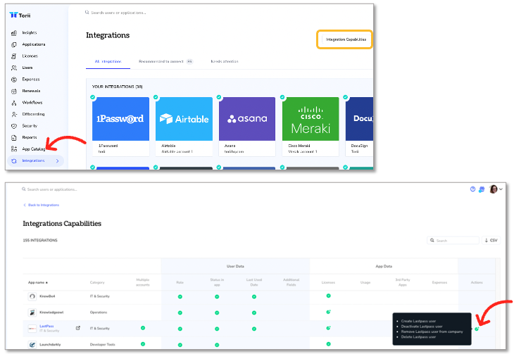Open the user avatar menu
The height and width of the screenshot is (354, 514).
(x=496, y=189)
